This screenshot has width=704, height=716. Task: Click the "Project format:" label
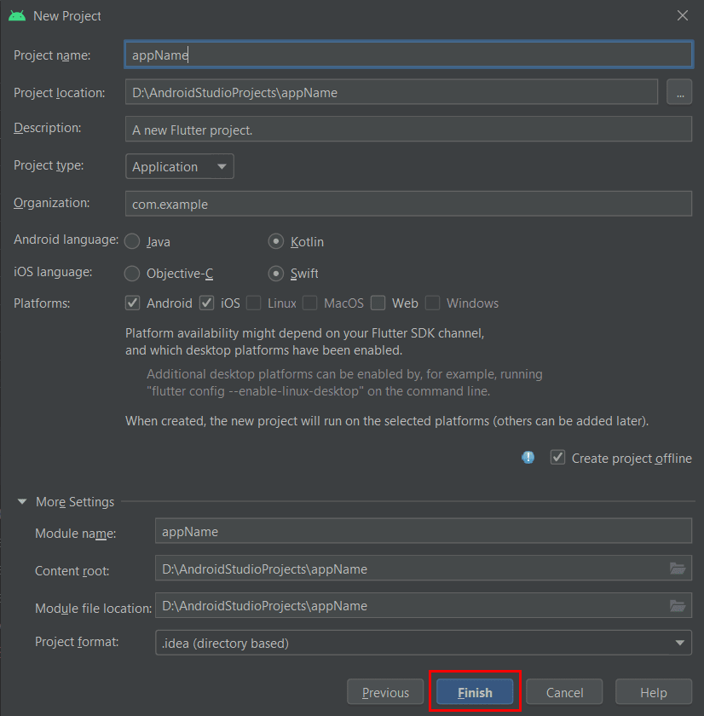[x=77, y=642]
